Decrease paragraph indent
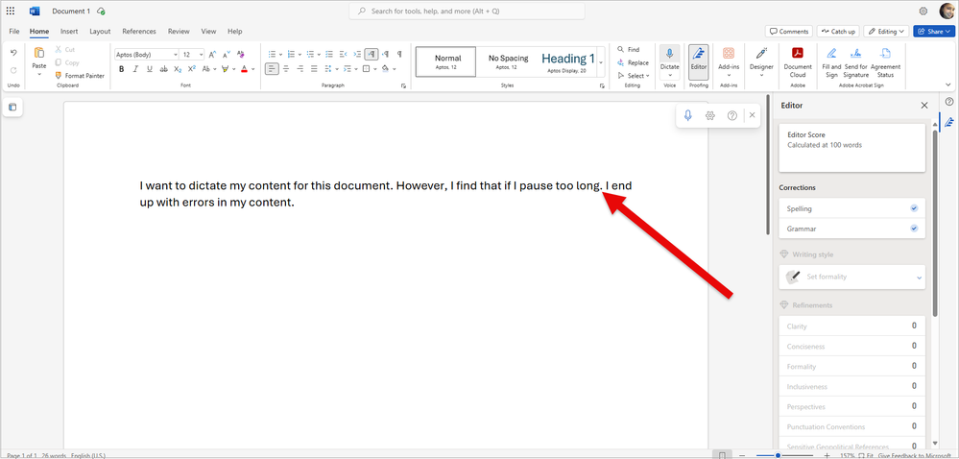959x459 pixels. [343, 54]
